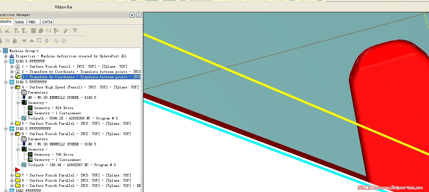The height and width of the screenshot is (192, 429).
Task: Close the Operations Manager panel with X
Action: point(139,15)
